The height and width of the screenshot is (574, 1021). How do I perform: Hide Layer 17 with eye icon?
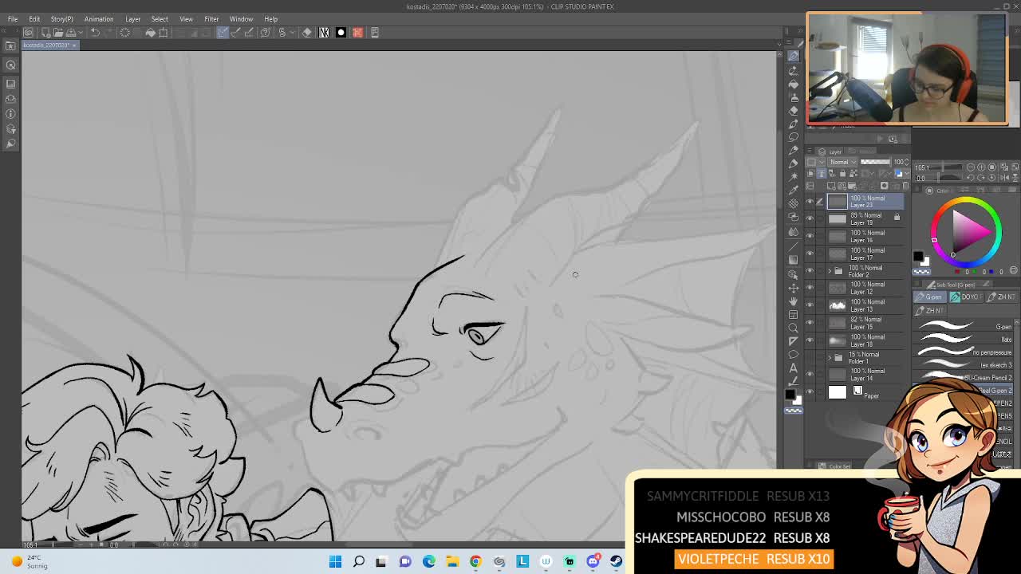[x=810, y=254]
